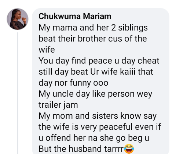Click the text 'beat their brother cus of the'
Screen dimensions: 176x154
pos(93,39)
